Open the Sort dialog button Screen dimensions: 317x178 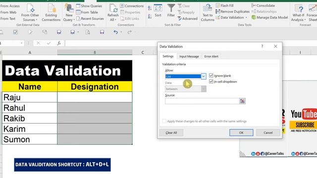pos(158,10)
